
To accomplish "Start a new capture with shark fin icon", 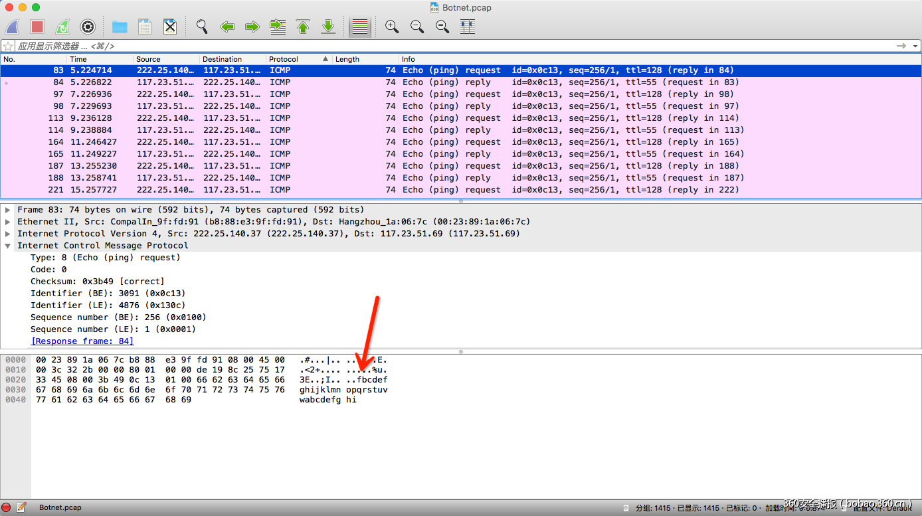I will [13, 27].
